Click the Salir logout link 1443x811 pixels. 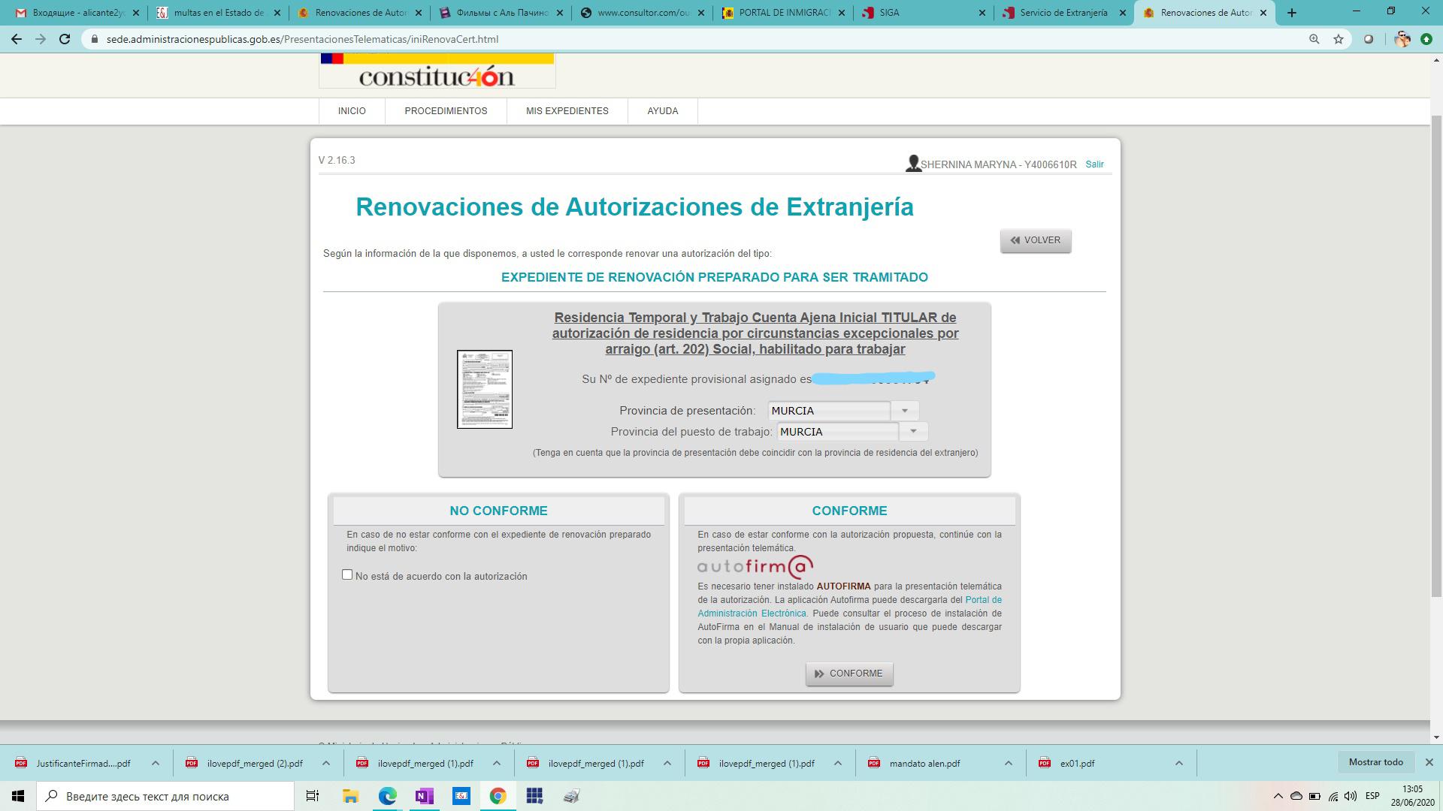point(1094,164)
